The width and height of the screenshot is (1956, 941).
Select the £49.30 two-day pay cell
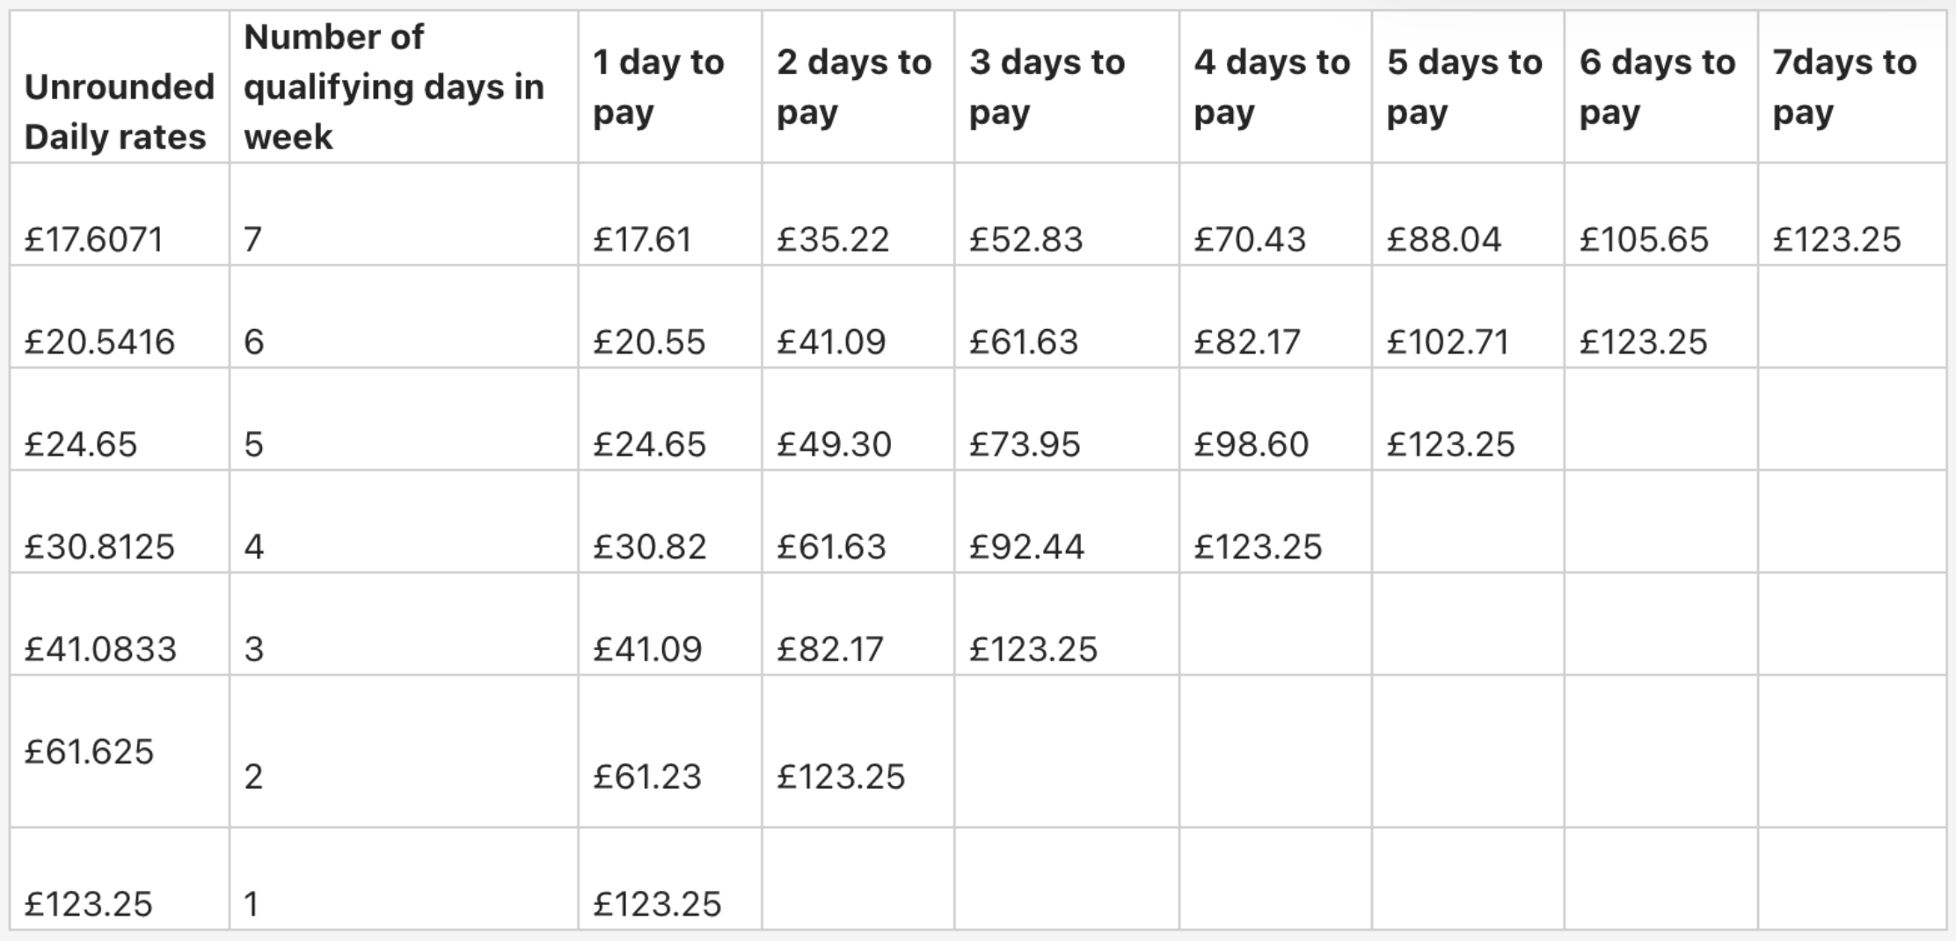coord(858,419)
